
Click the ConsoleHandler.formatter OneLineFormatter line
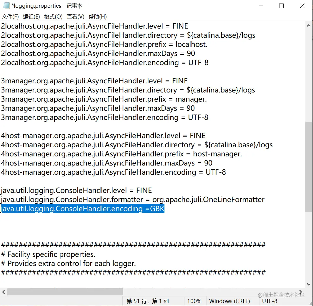[x=133, y=200]
